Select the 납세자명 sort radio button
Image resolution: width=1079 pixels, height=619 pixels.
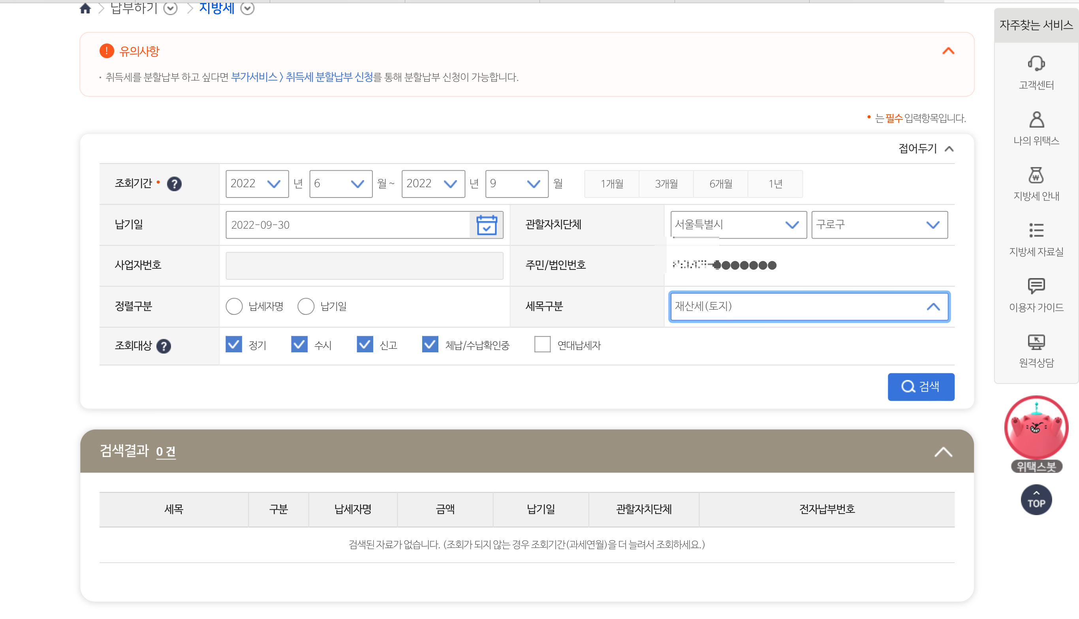(x=234, y=306)
